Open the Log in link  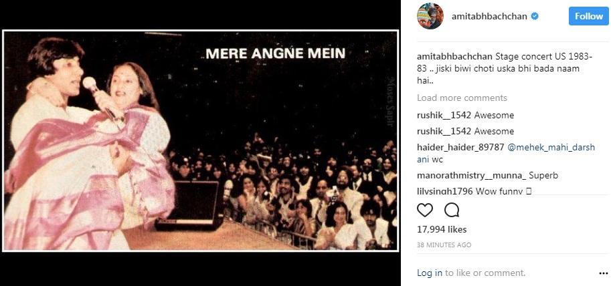430,273
